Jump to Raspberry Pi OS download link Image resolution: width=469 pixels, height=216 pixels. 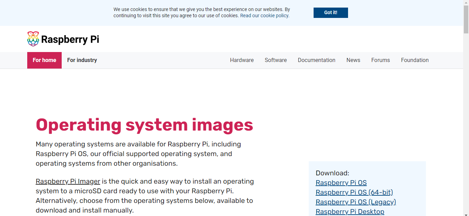(x=341, y=183)
